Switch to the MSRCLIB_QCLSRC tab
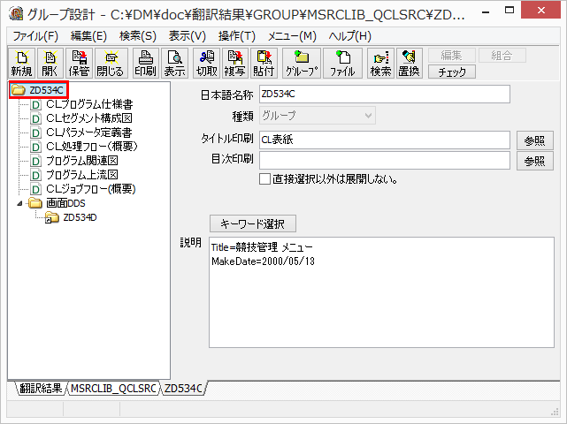This screenshot has height=424, width=567. (113, 389)
